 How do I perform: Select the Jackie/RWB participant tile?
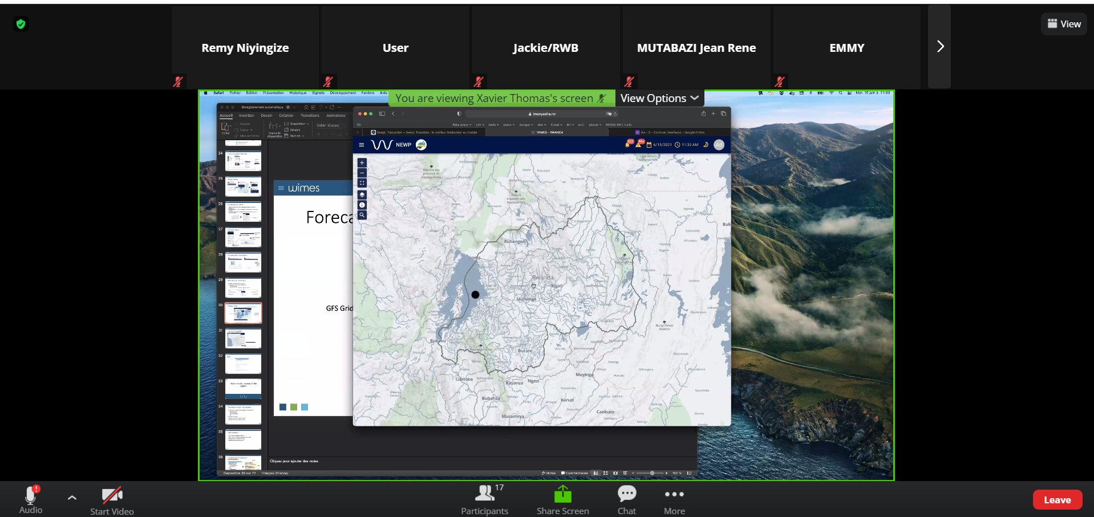click(x=545, y=47)
